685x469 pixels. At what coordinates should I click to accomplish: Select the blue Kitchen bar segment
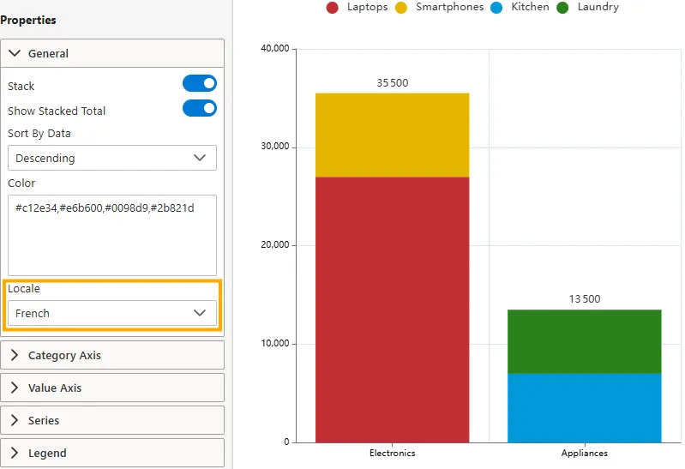[584, 407]
